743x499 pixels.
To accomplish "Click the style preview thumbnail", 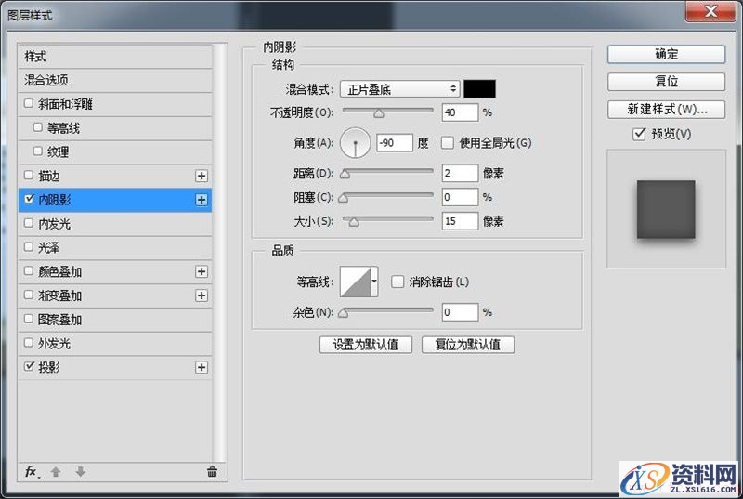I will click(x=666, y=209).
